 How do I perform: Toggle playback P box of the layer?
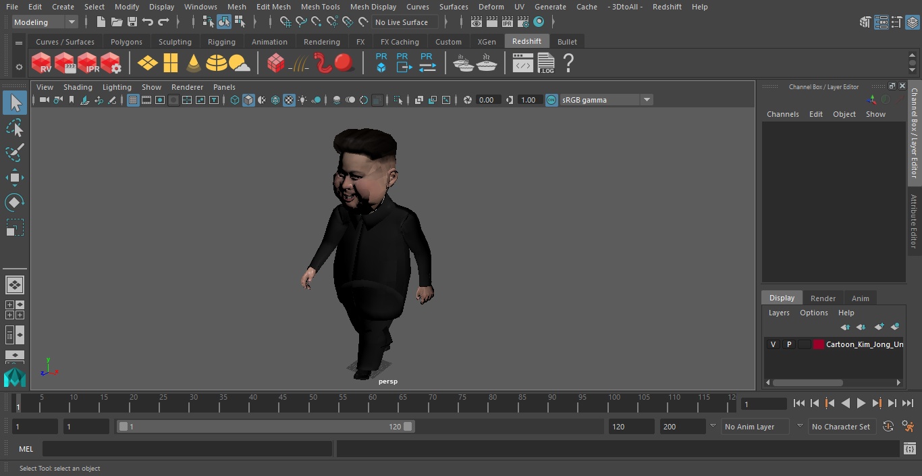788,344
